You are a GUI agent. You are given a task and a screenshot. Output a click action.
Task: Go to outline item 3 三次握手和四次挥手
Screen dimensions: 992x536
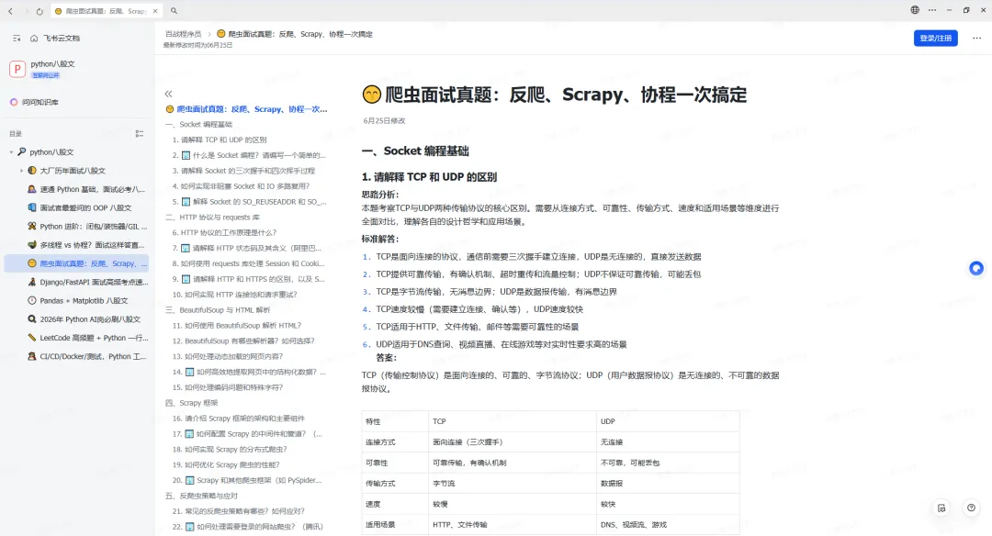coord(243,171)
